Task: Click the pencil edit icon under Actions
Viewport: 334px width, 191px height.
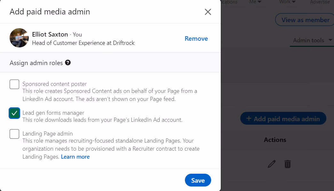Action: click(272, 164)
